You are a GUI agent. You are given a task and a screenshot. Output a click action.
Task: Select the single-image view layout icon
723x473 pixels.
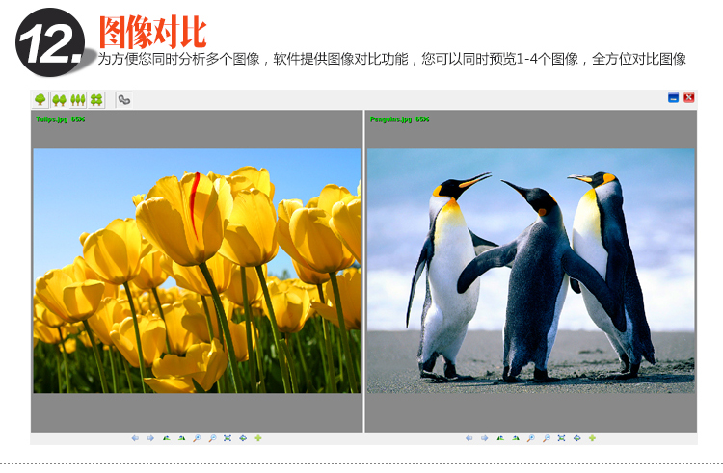pos(40,99)
